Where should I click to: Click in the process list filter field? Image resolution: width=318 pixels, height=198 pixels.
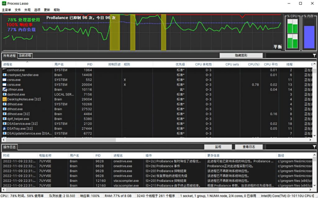pyautogui.click(x=289, y=55)
